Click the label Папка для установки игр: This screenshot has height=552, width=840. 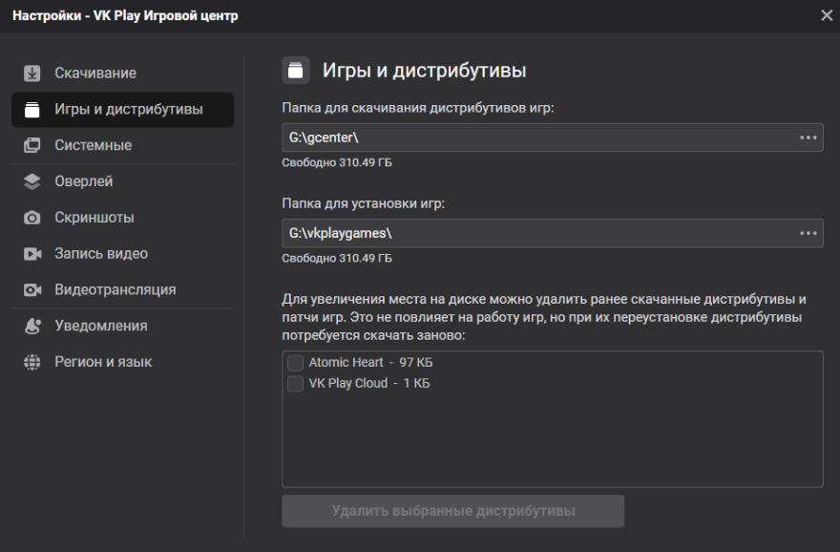pyautogui.click(x=364, y=203)
